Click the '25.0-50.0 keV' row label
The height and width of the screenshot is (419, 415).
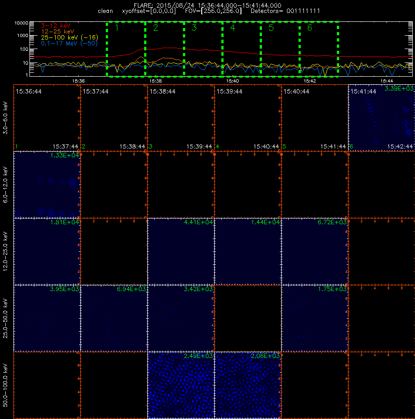pos(5,318)
